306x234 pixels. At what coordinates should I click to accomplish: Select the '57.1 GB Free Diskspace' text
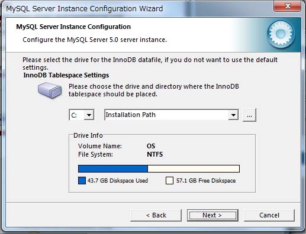(206, 181)
